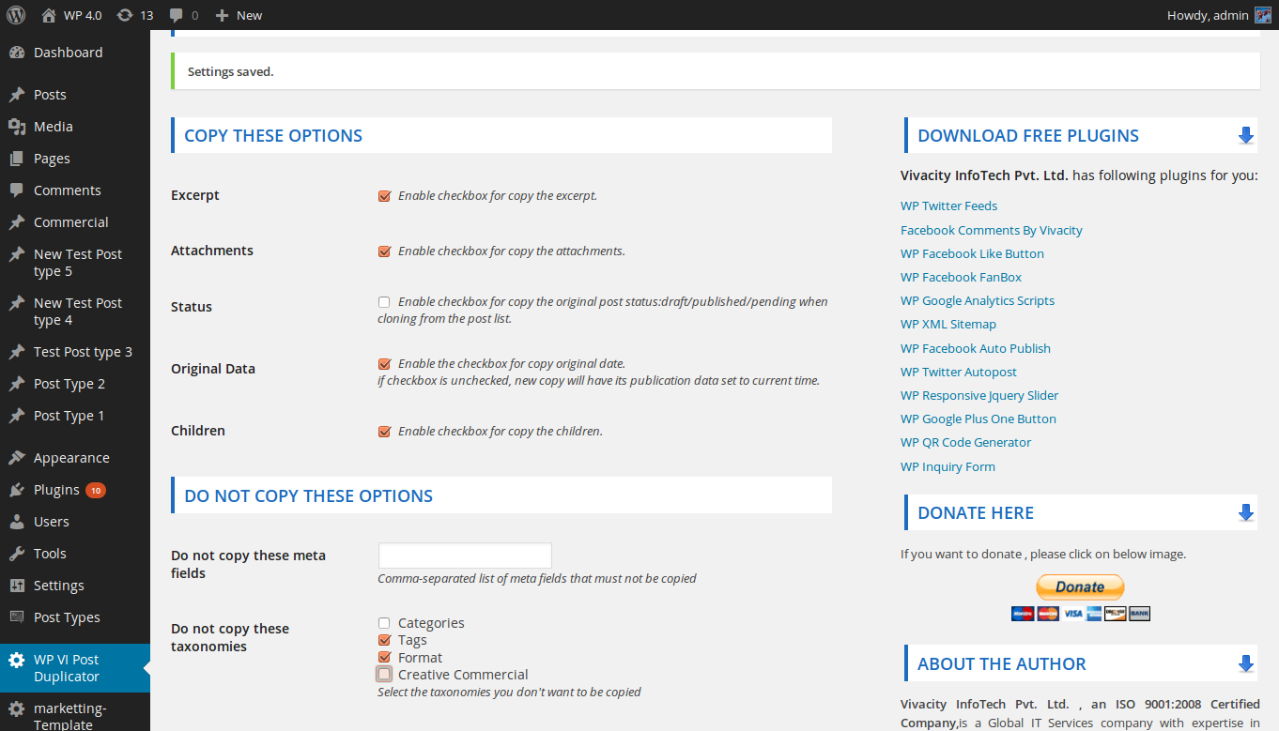Uncheck the Format taxonomy checkbox

click(384, 658)
